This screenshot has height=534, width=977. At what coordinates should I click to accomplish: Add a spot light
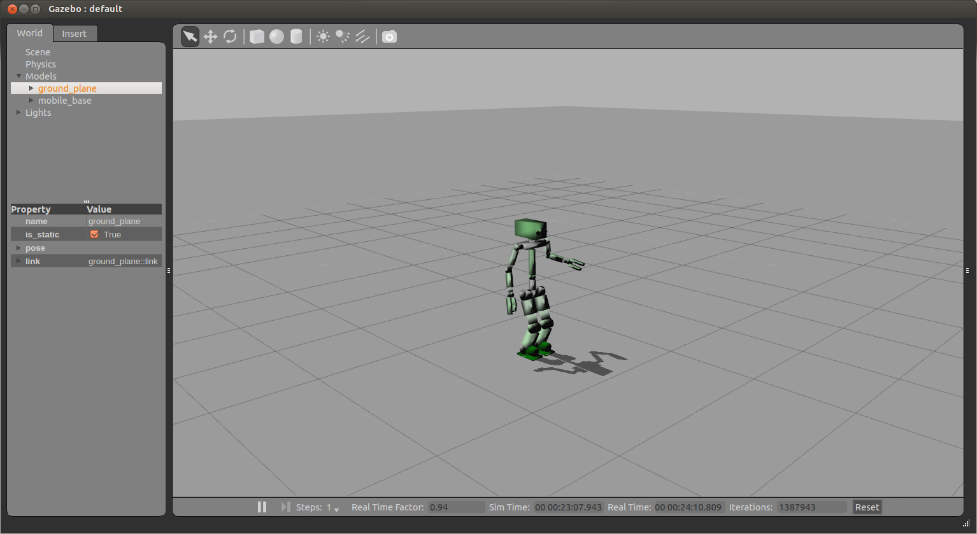(343, 36)
